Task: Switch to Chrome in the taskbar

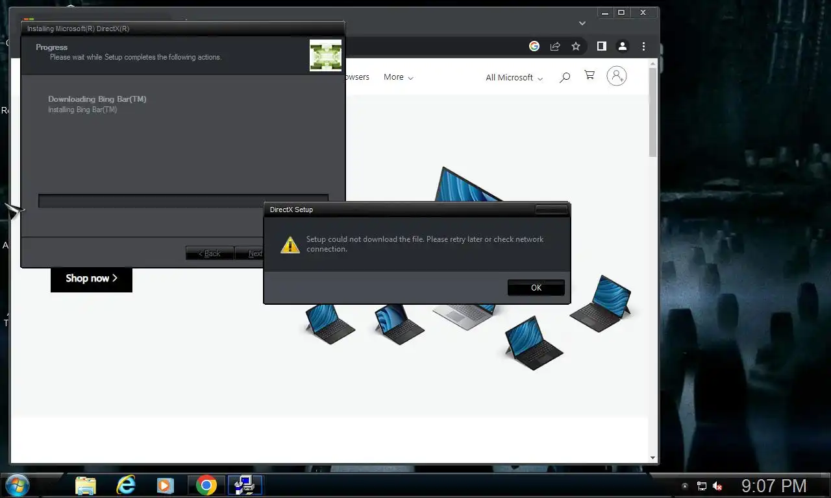Action: (206, 485)
